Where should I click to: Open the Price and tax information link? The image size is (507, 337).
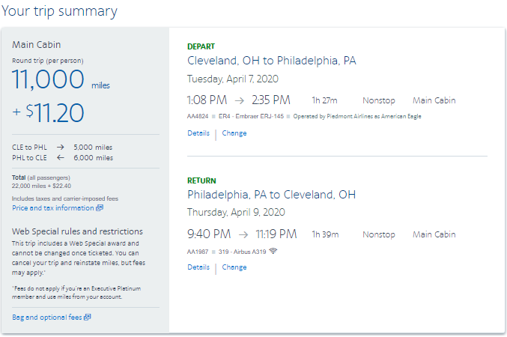tap(53, 208)
